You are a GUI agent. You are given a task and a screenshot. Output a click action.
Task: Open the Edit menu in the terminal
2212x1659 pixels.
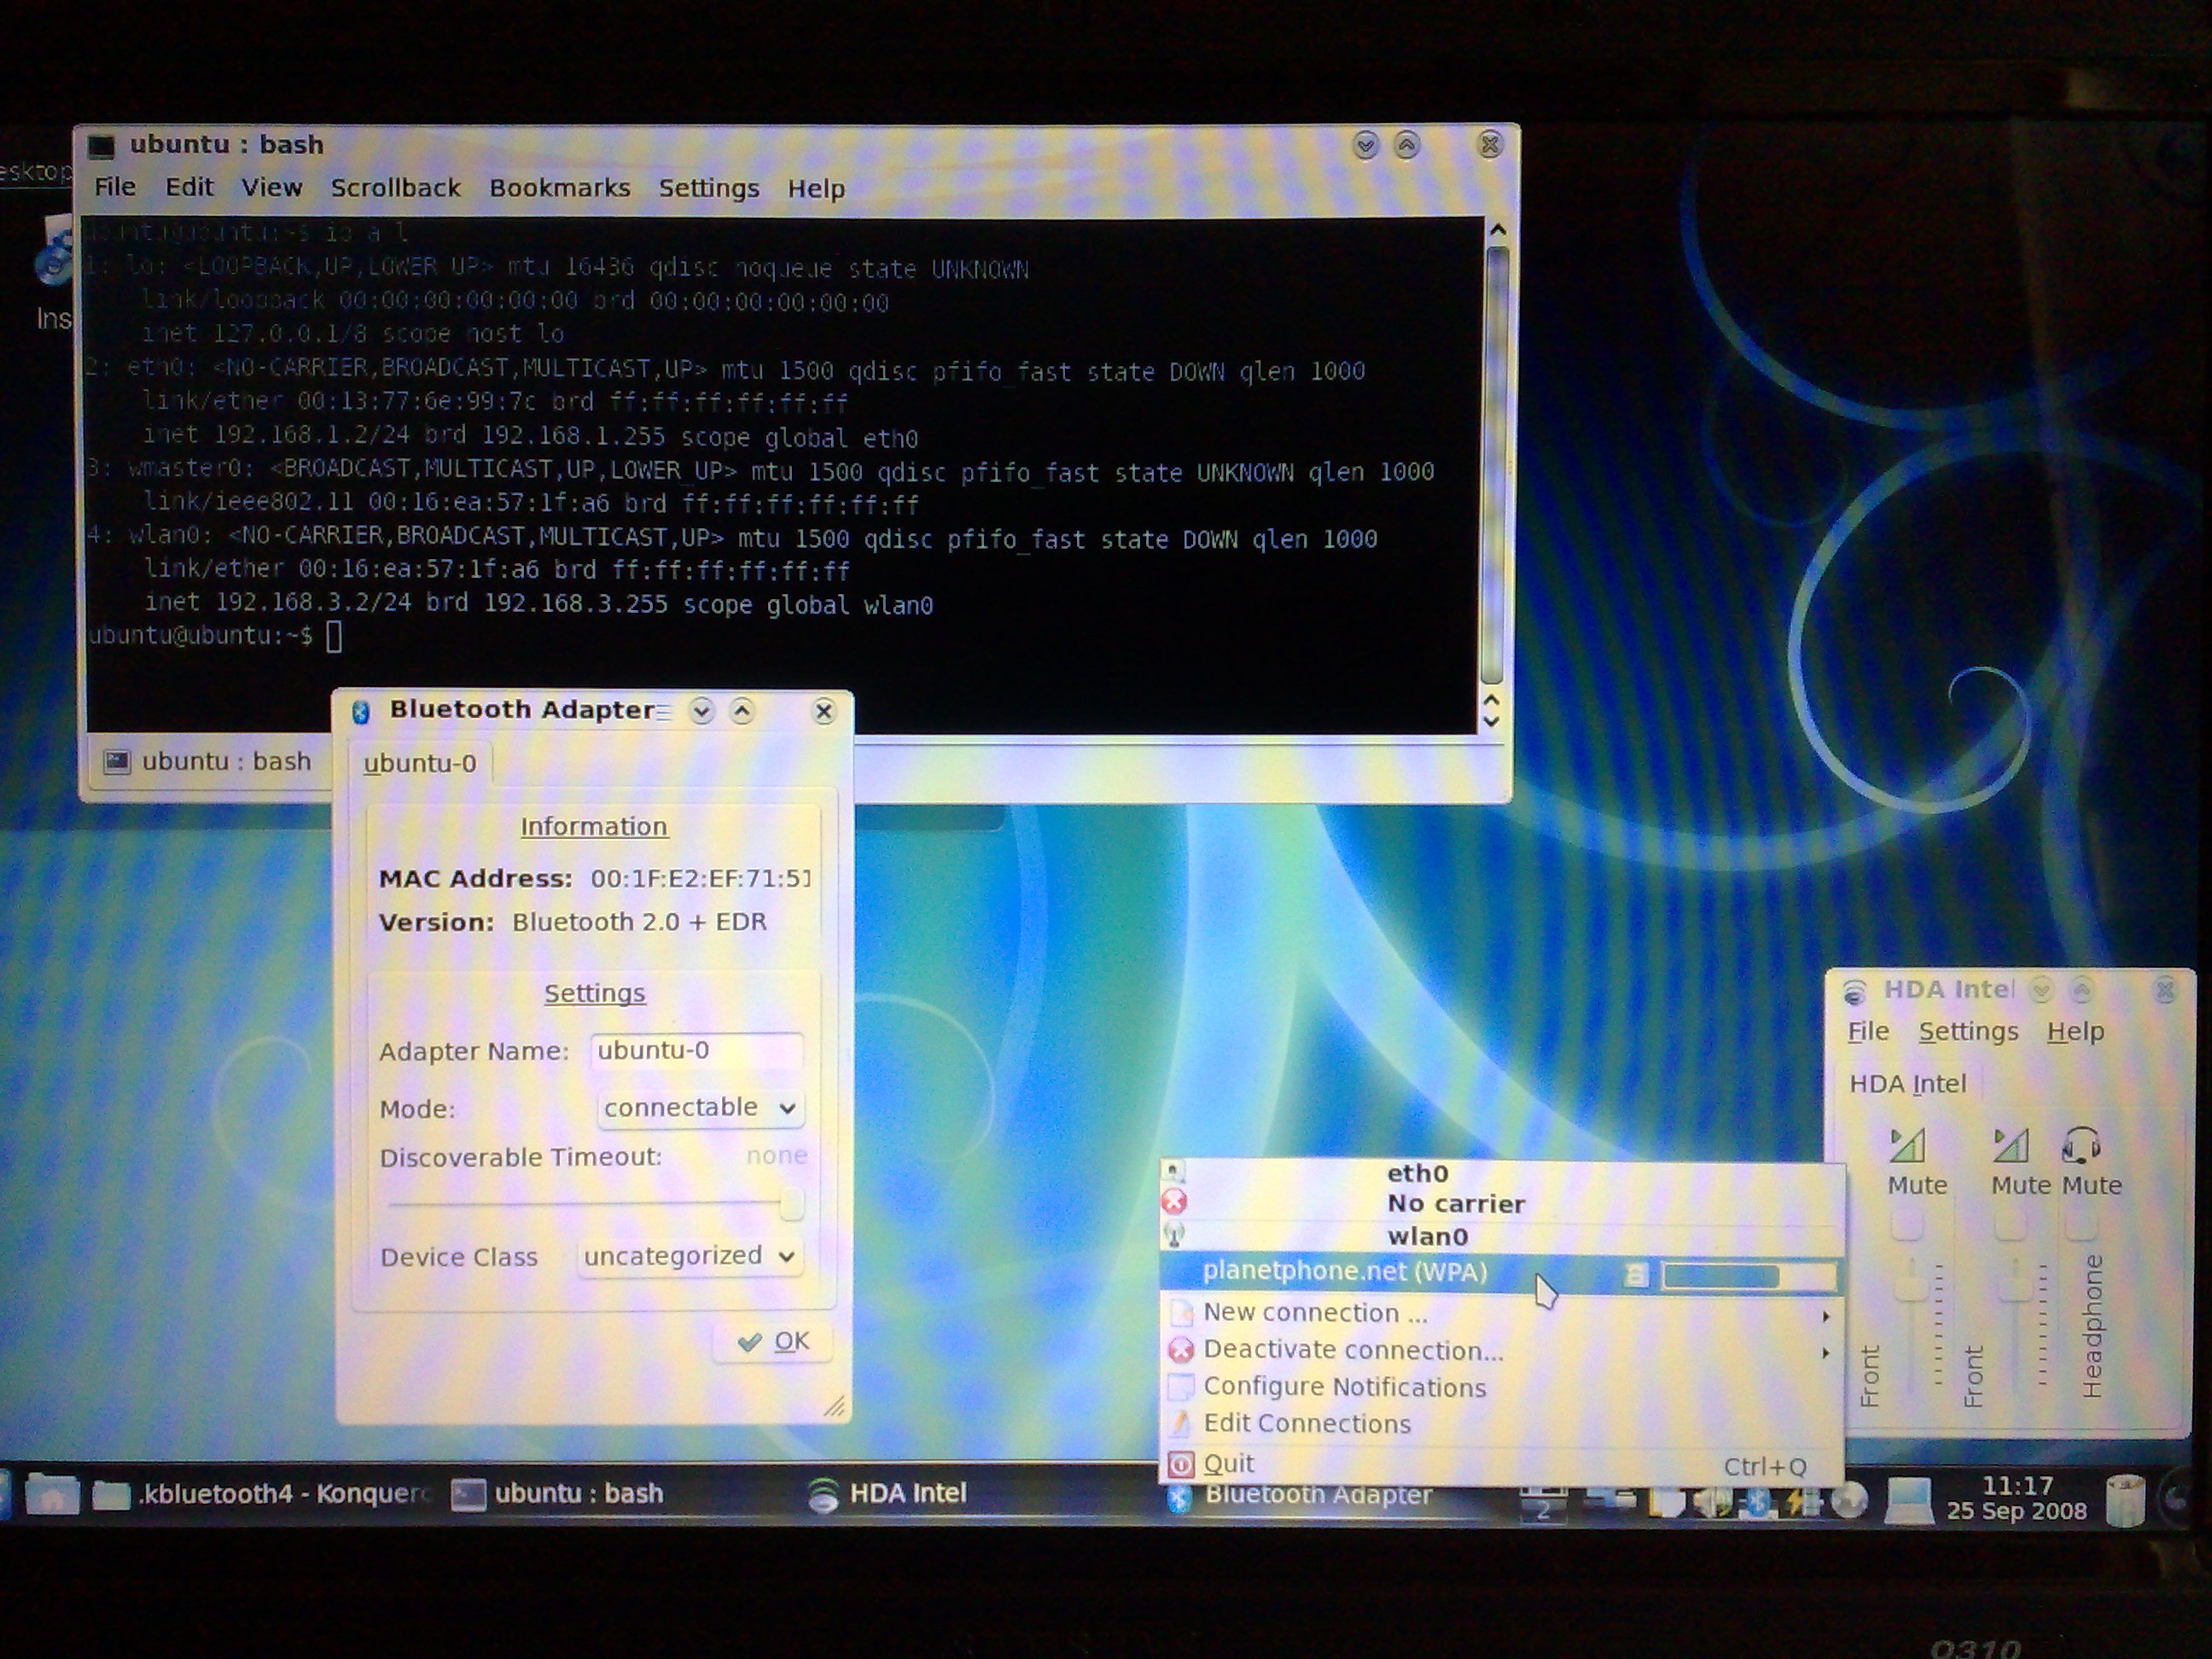click(189, 187)
